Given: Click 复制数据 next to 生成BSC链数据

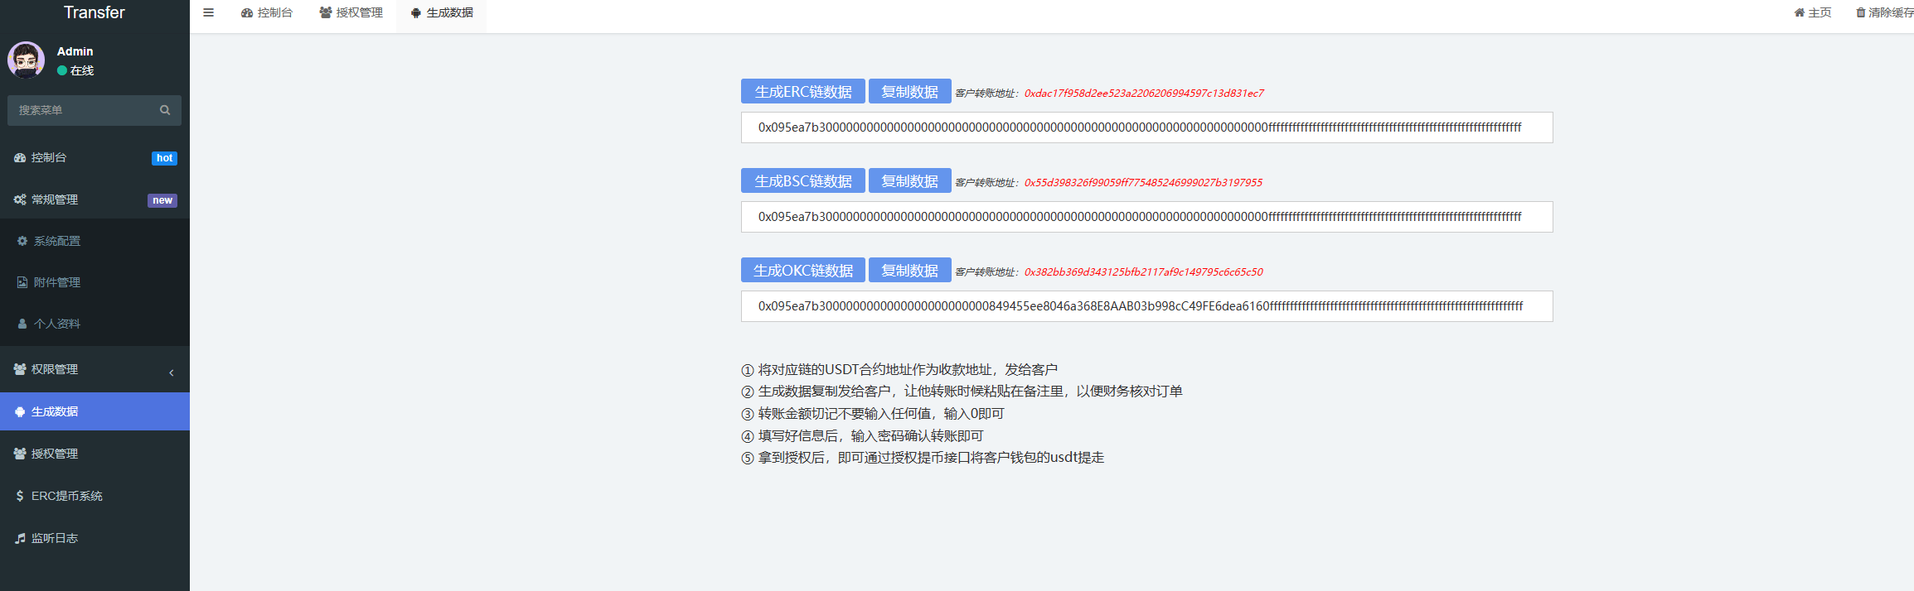Looking at the screenshot, I should click(x=909, y=181).
